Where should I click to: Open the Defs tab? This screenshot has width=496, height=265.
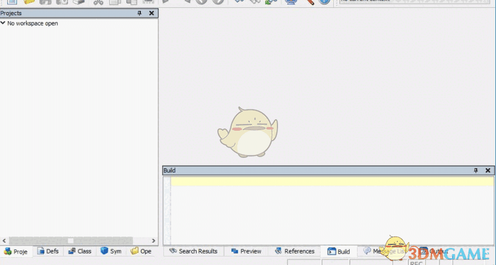[48, 251]
